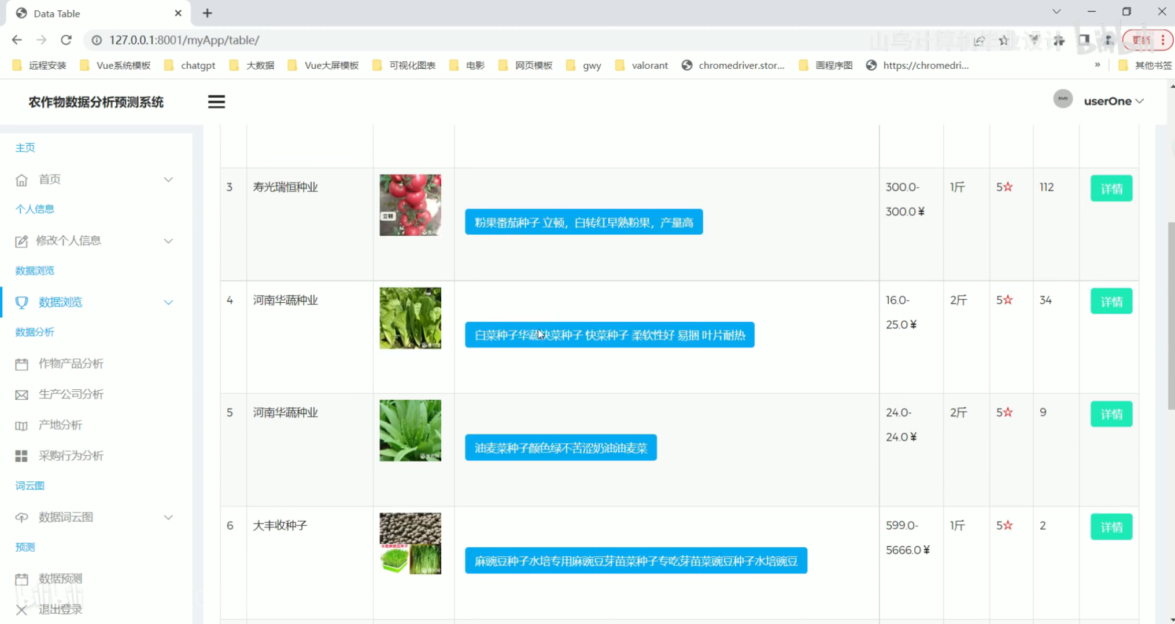The width and height of the screenshot is (1175, 624).
Task: Select the 数据预测 menu item
Action: pyautogui.click(x=60, y=578)
